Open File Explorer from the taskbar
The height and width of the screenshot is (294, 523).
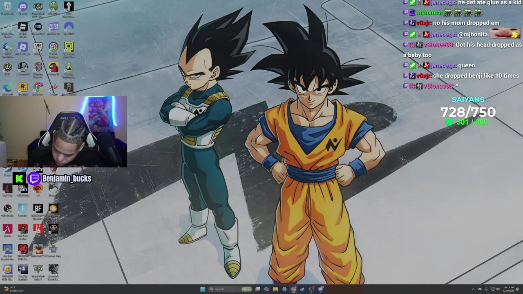tap(275, 289)
